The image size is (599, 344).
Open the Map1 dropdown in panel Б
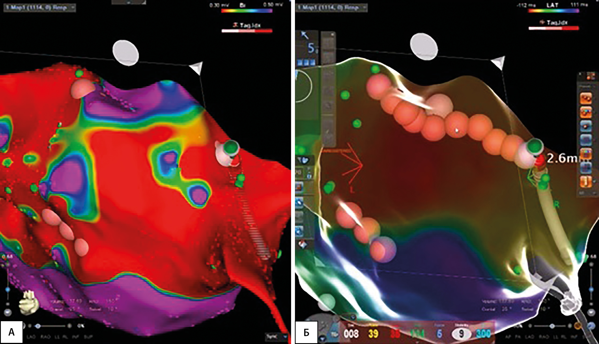click(x=332, y=7)
